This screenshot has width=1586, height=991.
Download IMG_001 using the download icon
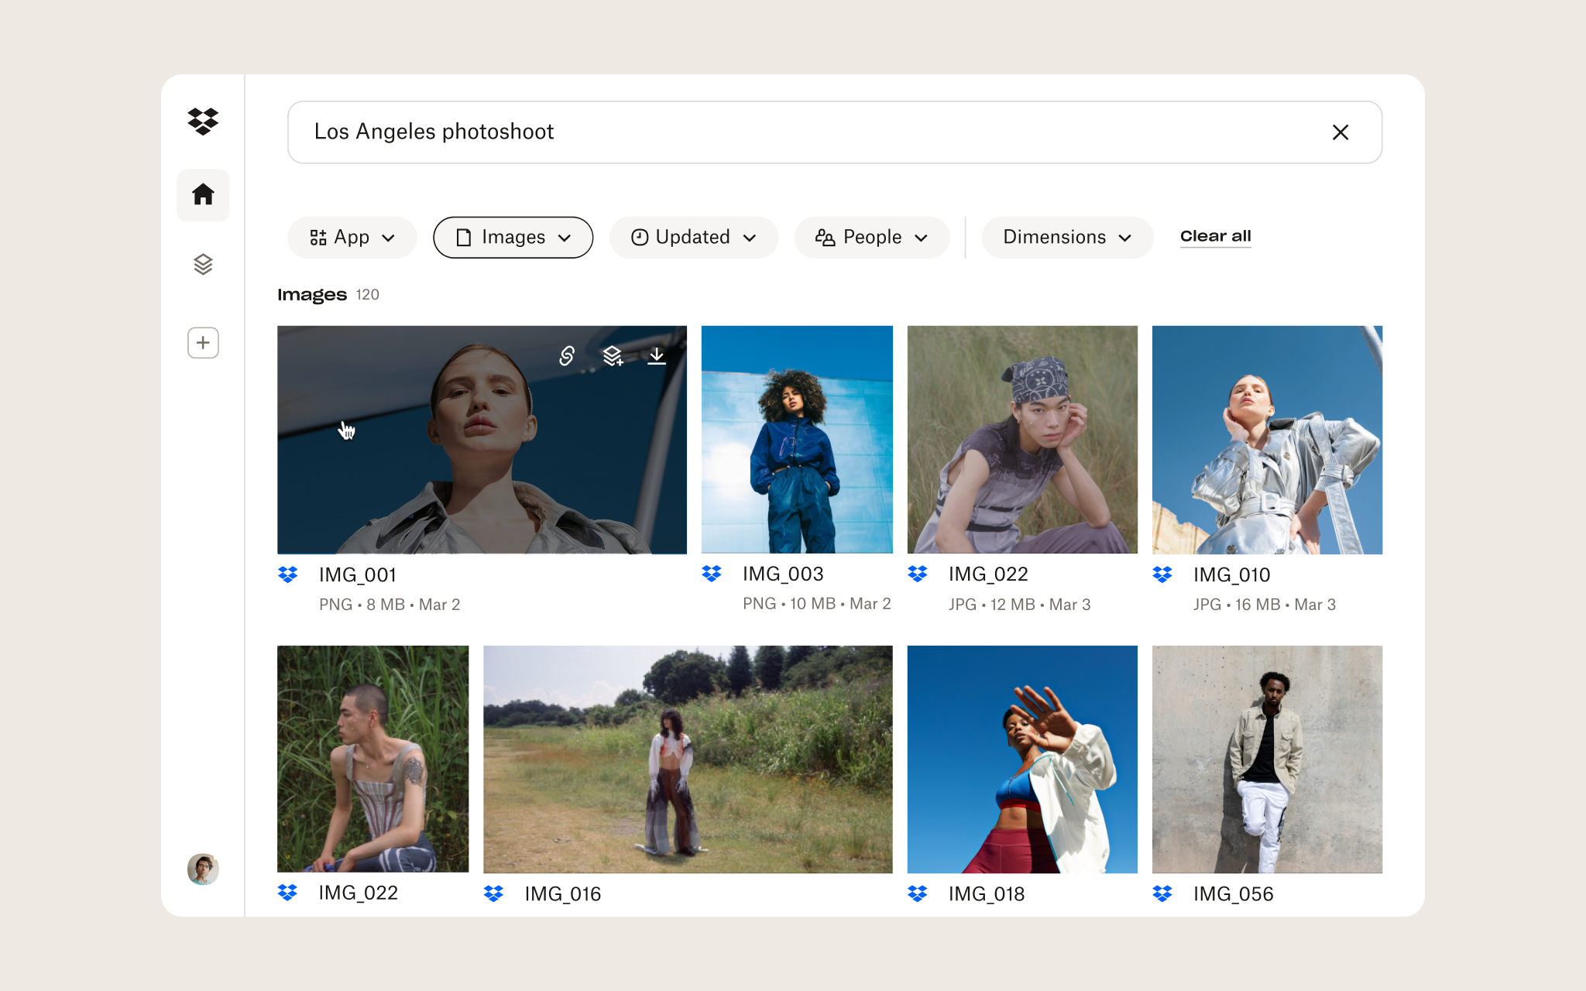657,355
